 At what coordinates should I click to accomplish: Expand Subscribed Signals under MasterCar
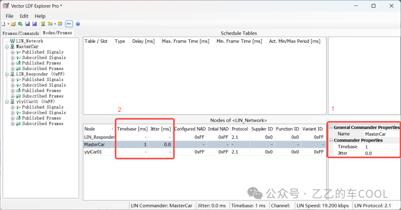coord(13,58)
